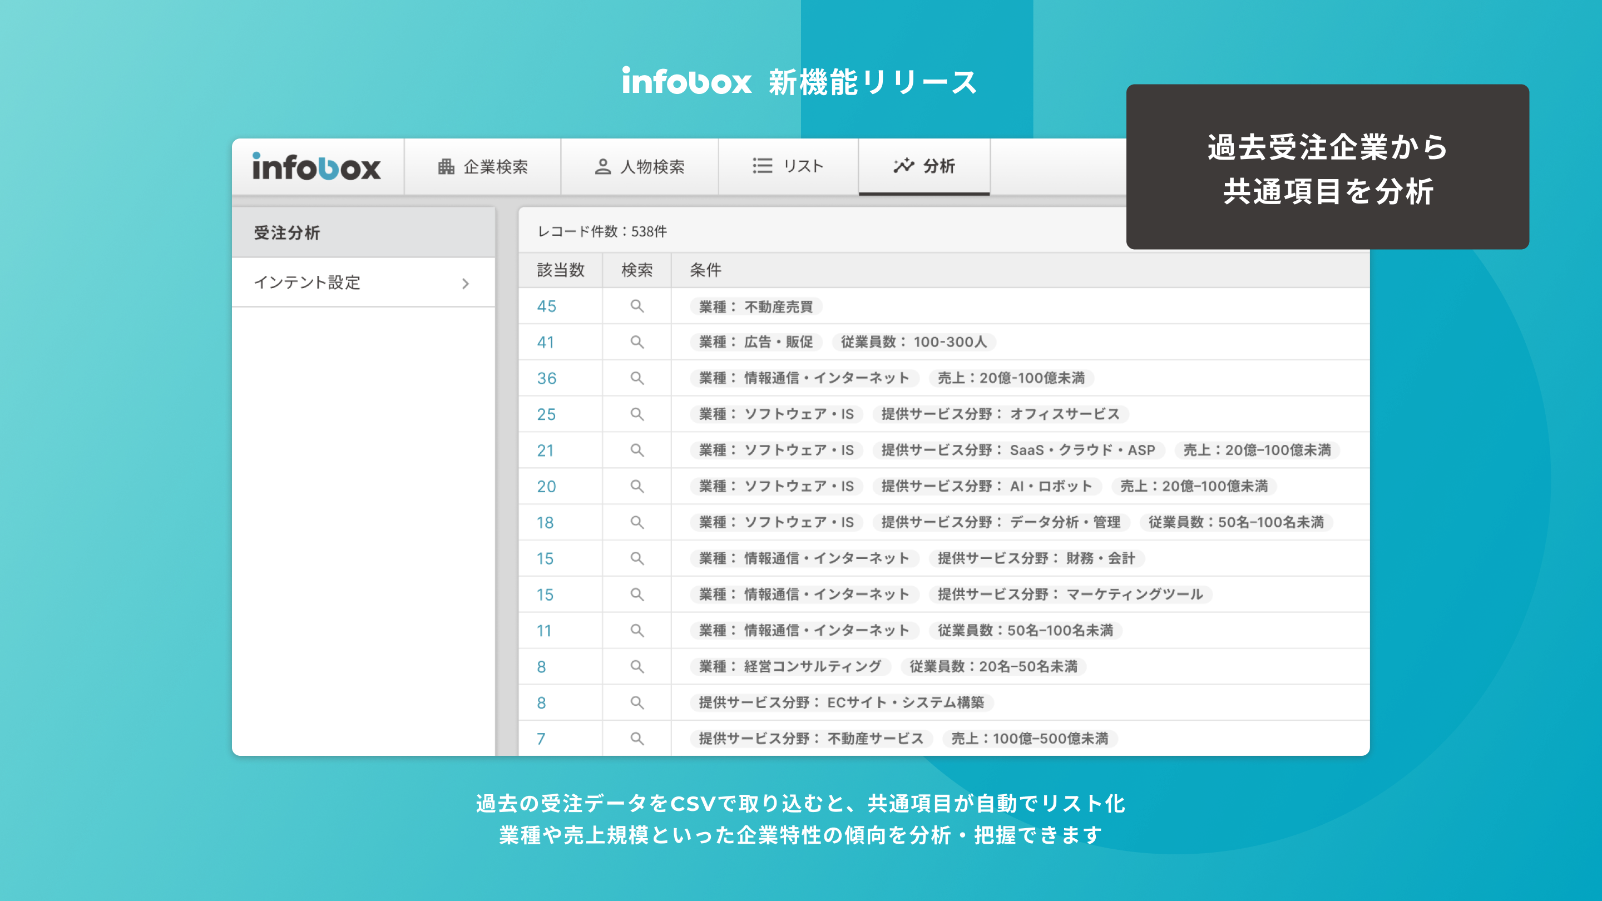This screenshot has height=901, width=1602.
Task: Click search icon in the 財務・会計 row
Action: [x=637, y=558]
